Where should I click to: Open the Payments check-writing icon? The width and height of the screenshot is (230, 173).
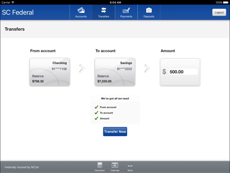coord(126,10)
